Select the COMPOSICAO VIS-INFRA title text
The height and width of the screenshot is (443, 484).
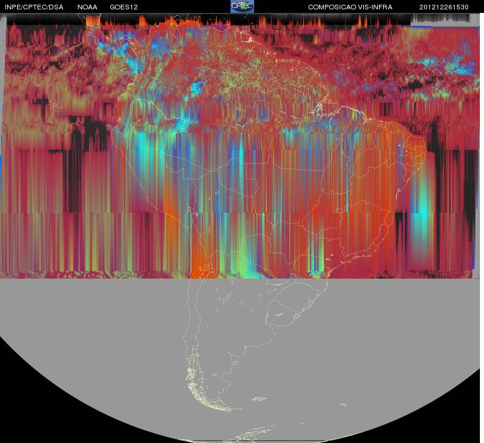(x=350, y=7)
